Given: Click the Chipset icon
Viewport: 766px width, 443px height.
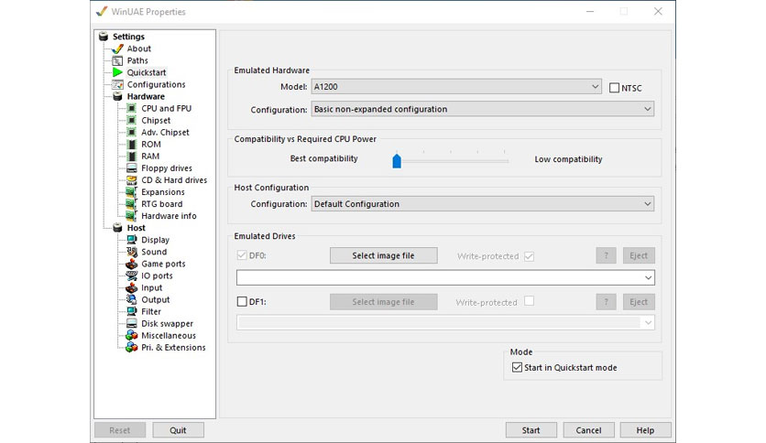Looking at the screenshot, I should (131, 120).
